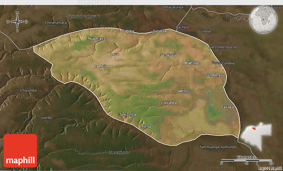Image resolution: width=283 pixels, height=171 pixels.
Task: Click the Caxopa place label
Action: pyautogui.click(x=227, y=107)
